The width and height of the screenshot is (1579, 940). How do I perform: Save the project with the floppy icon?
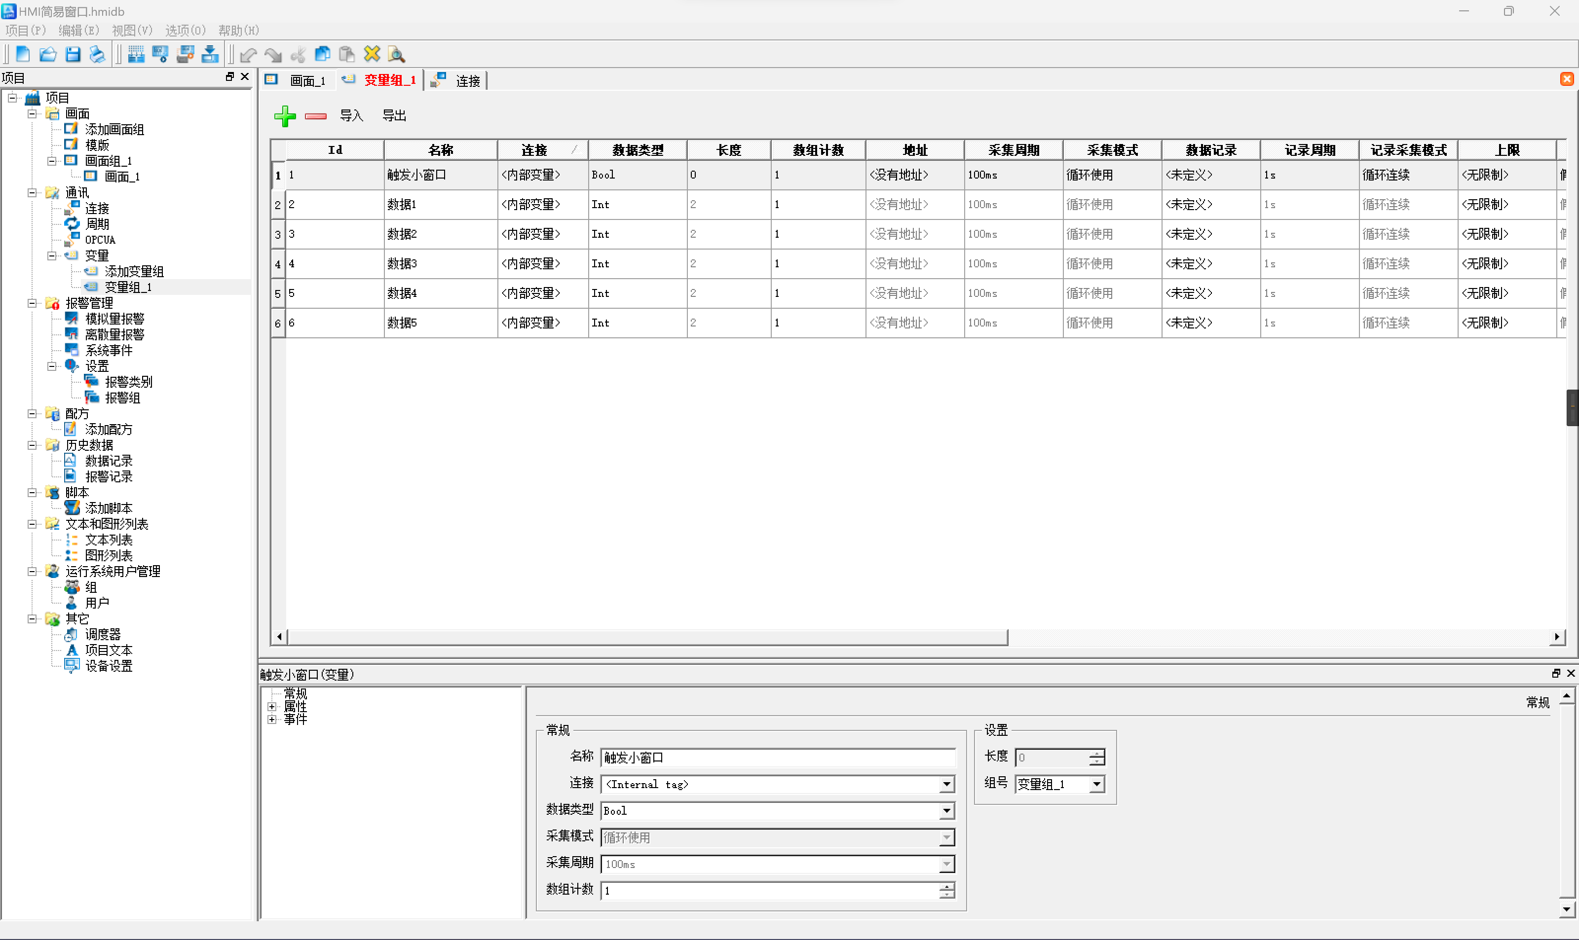tap(73, 54)
